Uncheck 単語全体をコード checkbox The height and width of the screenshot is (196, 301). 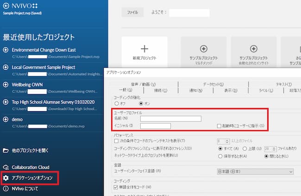click(116, 187)
